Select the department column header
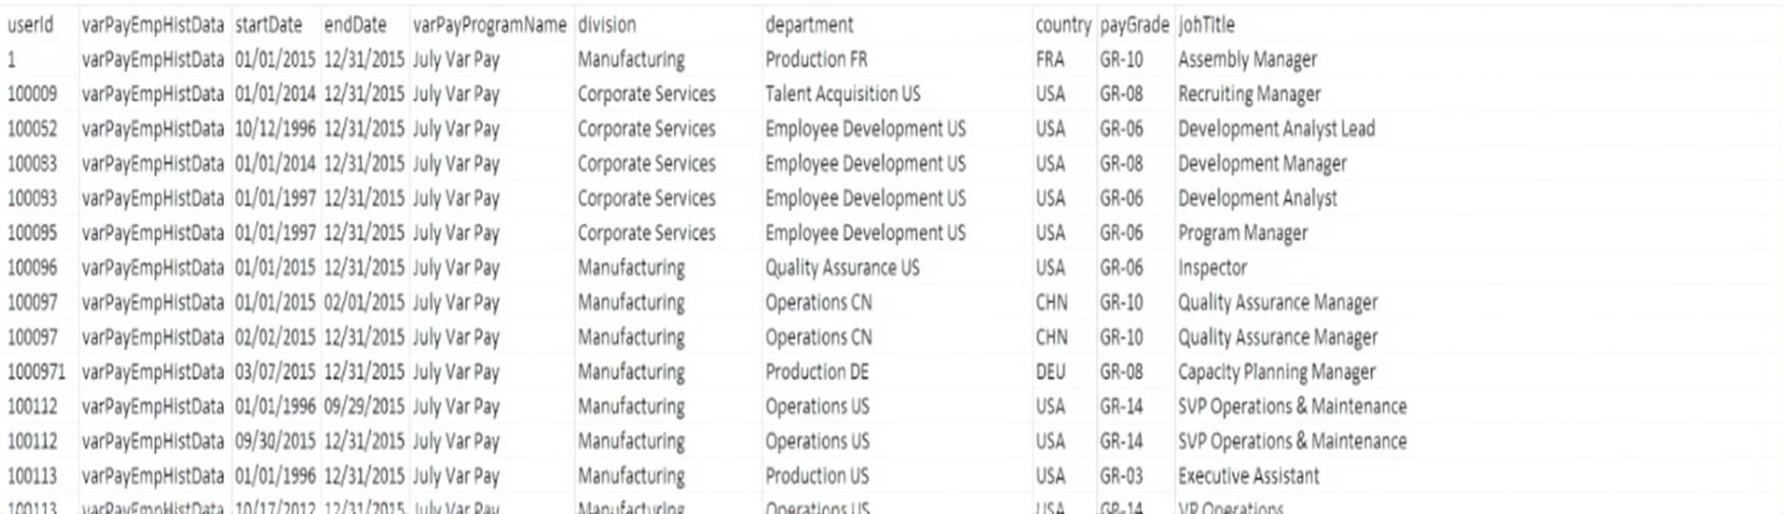The width and height of the screenshot is (1783, 514). click(x=808, y=26)
